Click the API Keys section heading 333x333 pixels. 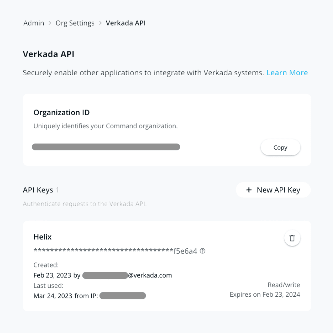(x=38, y=190)
